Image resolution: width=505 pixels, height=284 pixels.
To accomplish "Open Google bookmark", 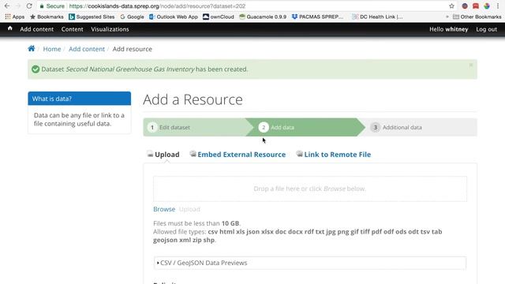I will 132,17.
